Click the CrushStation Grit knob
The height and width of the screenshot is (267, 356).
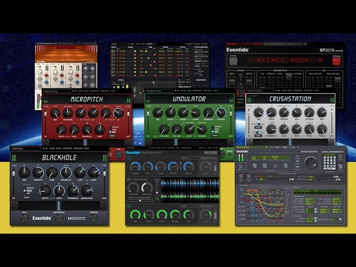tap(322, 112)
